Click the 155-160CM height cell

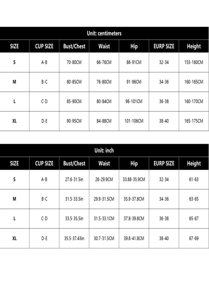pyautogui.click(x=194, y=62)
